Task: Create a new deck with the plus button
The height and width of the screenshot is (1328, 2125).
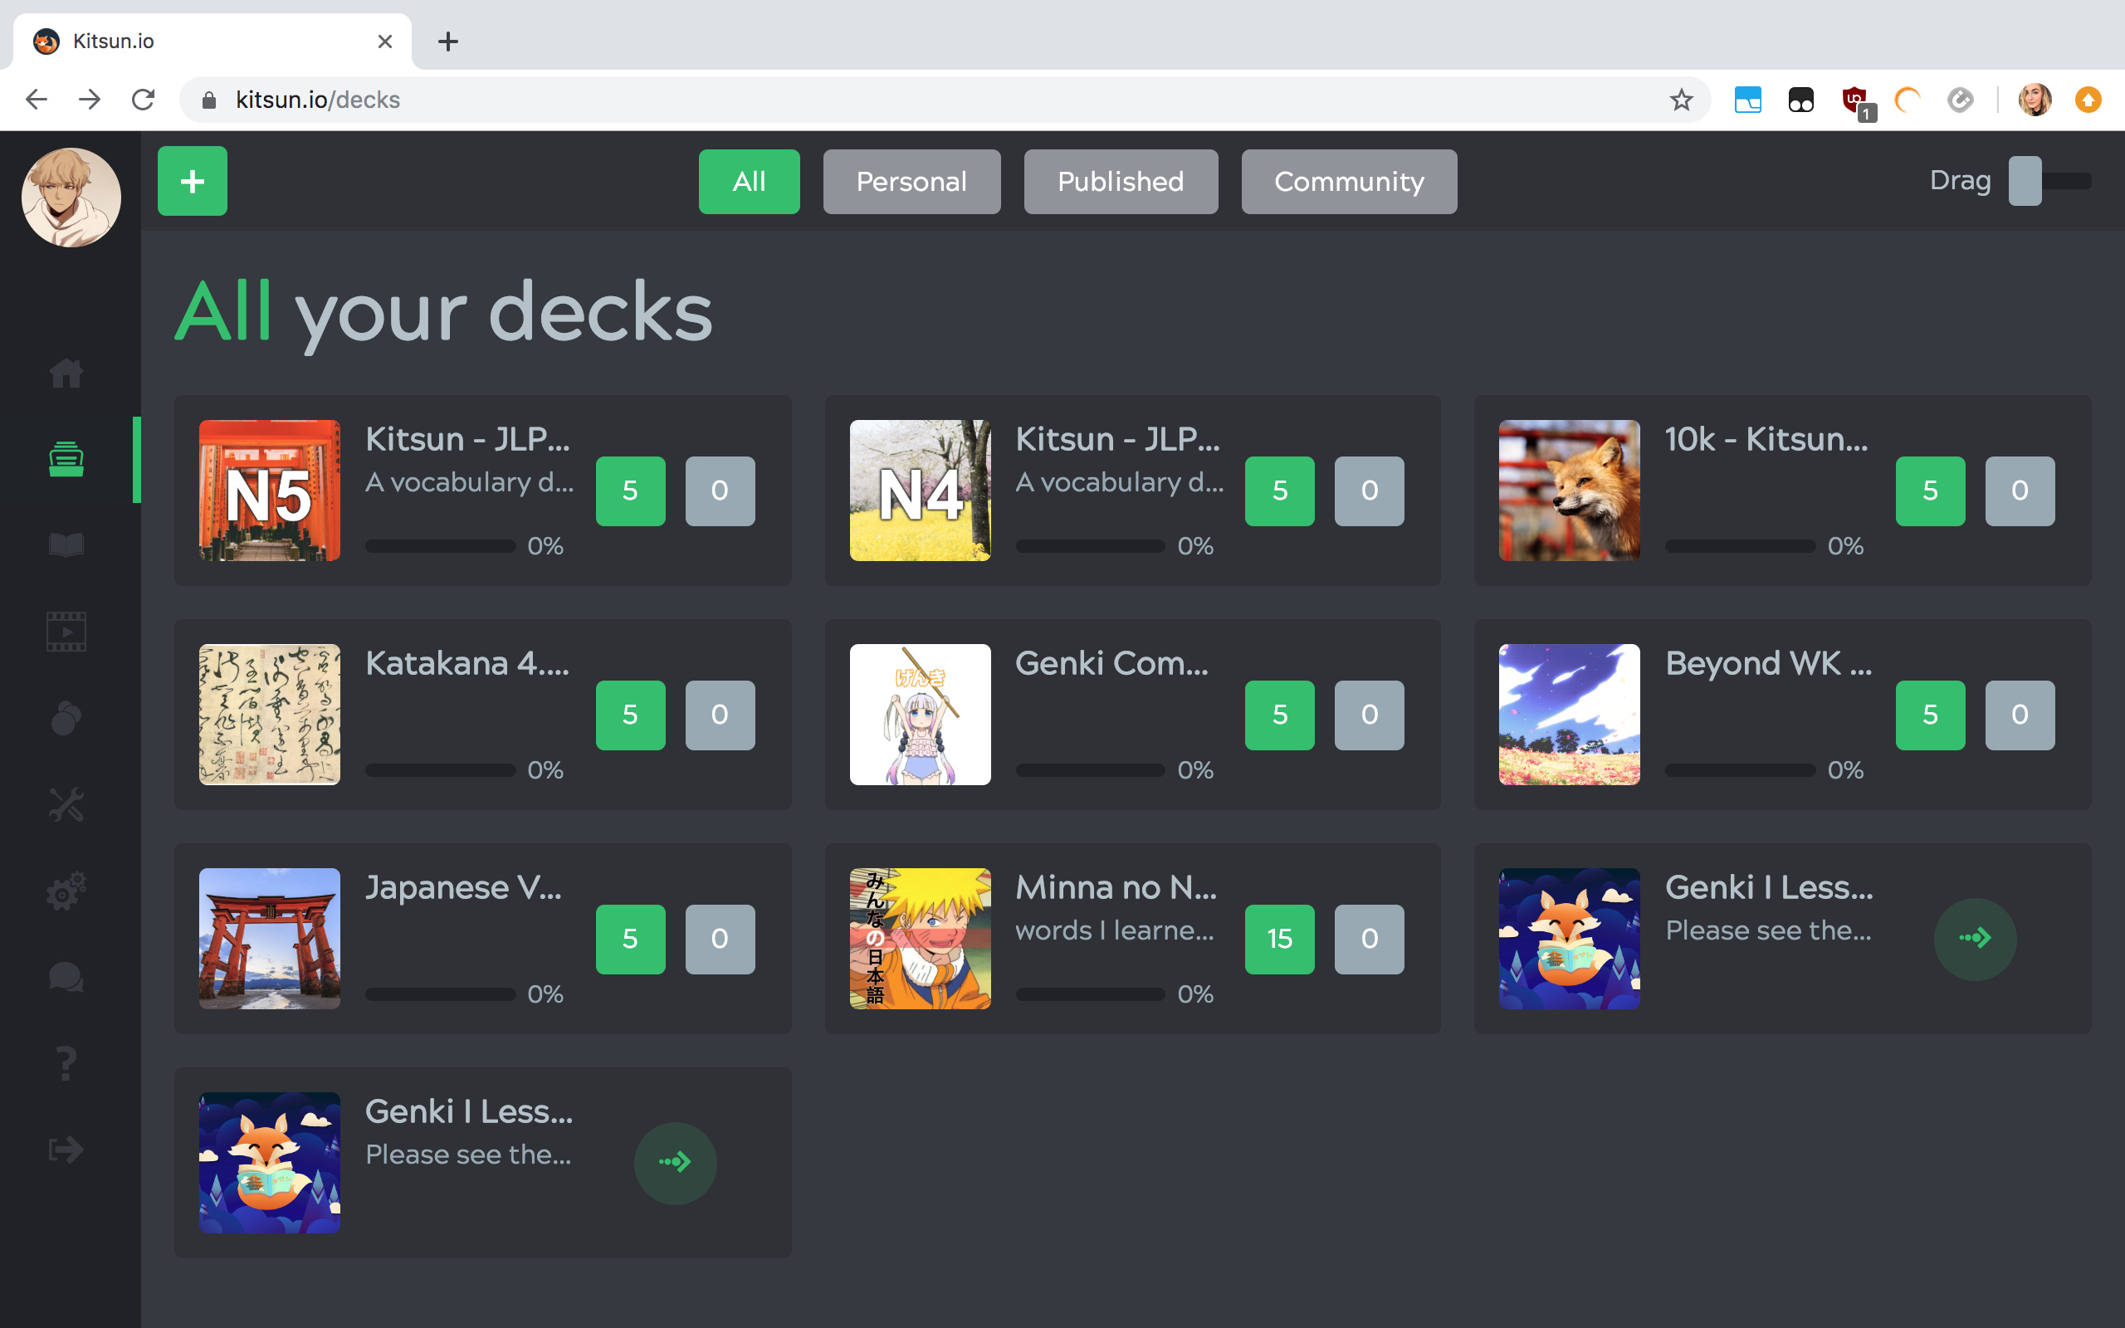Action: 192,181
